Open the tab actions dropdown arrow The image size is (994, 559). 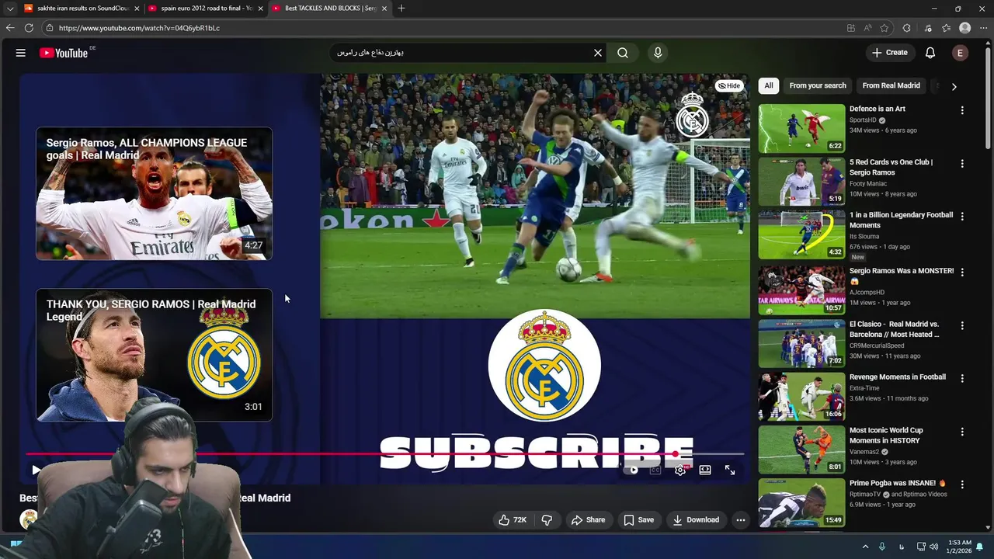click(9, 9)
